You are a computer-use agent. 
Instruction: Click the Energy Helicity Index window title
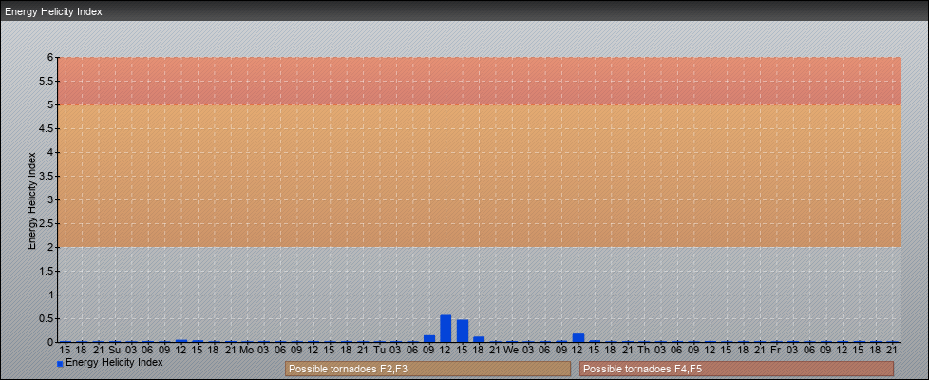(53, 11)
